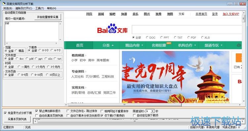Open the 视频 link at top

point(158,14)
